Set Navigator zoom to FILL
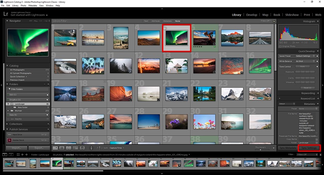324x175 pixels. 36,21
